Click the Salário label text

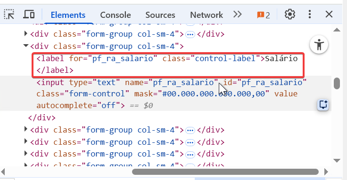pos(281,58)
